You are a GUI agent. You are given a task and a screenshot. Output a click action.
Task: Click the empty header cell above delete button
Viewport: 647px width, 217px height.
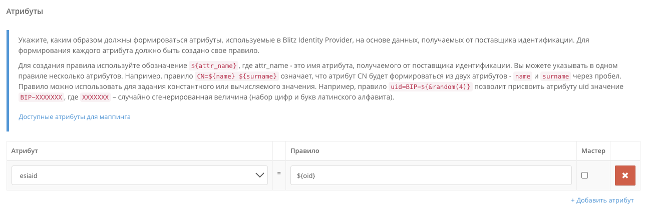point(625,150)
